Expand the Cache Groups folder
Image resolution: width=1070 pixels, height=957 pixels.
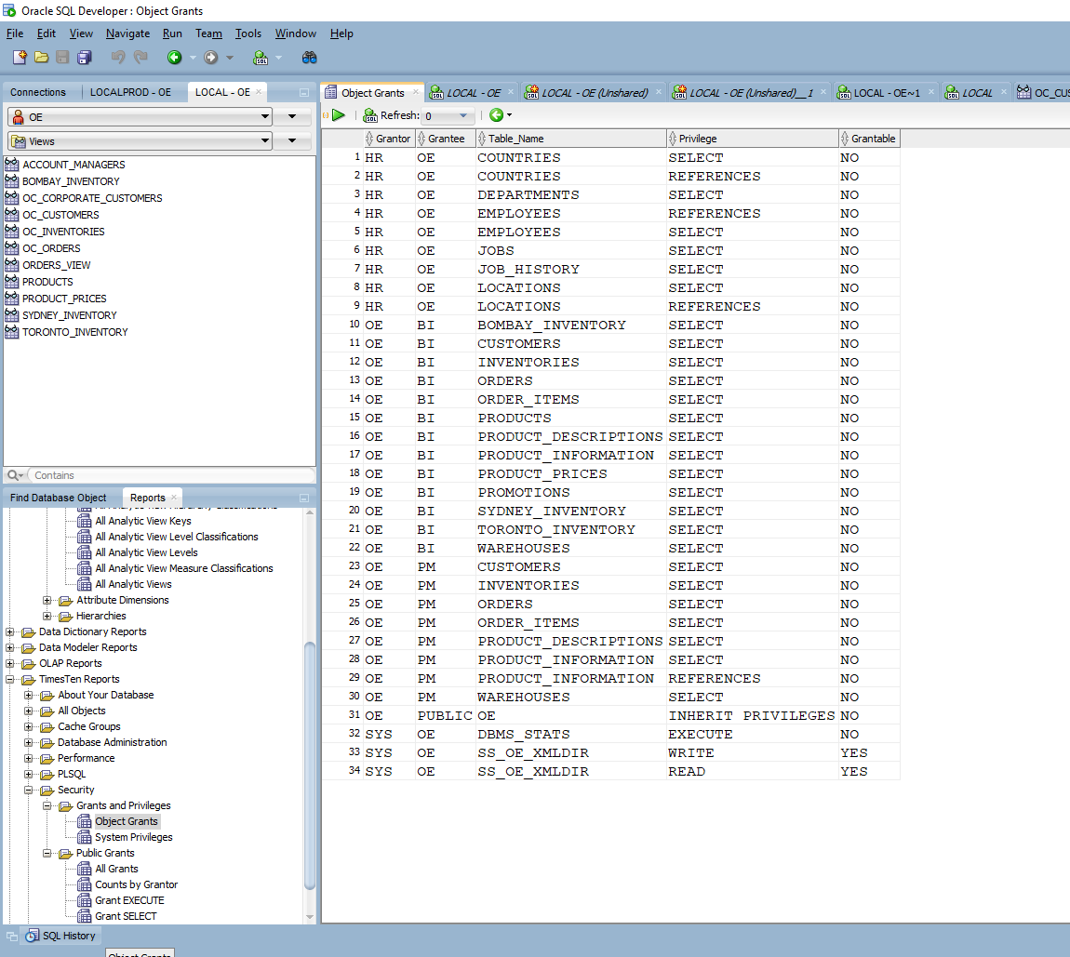pyautogui.click(x=29, y=726)
